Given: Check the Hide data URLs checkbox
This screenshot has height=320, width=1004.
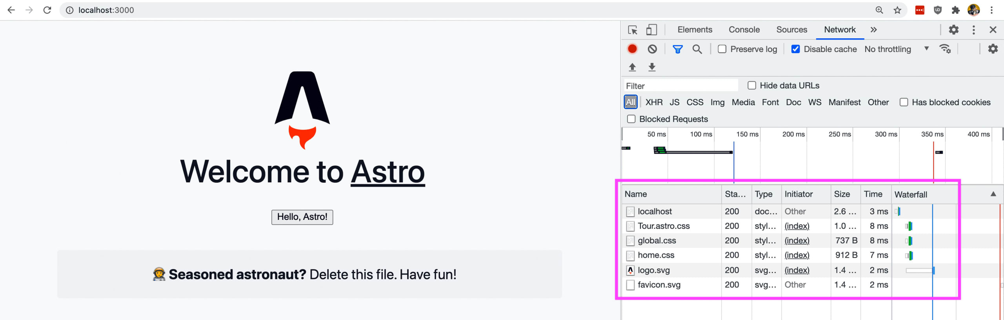Looking at the screenshot, I should pyautogui.click(x=752, y=85).
